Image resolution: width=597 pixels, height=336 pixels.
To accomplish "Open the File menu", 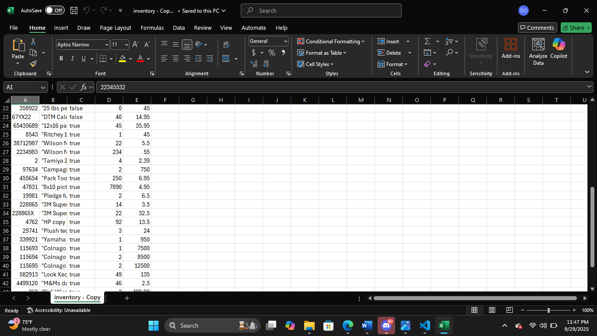I will pyautogui.click(x=14, y=28).
